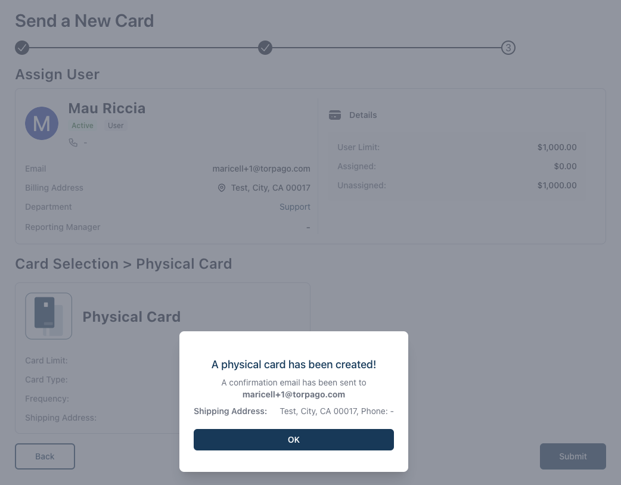
Task: Select the second completed step checkmark
Action: [x=265, y=48]
